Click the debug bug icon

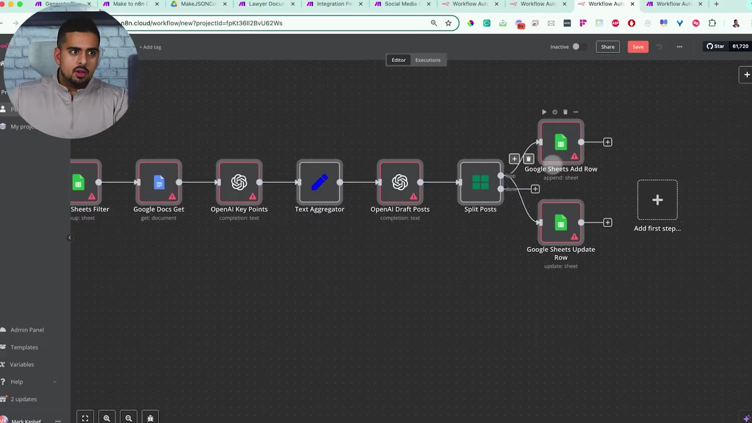point(150,418)
